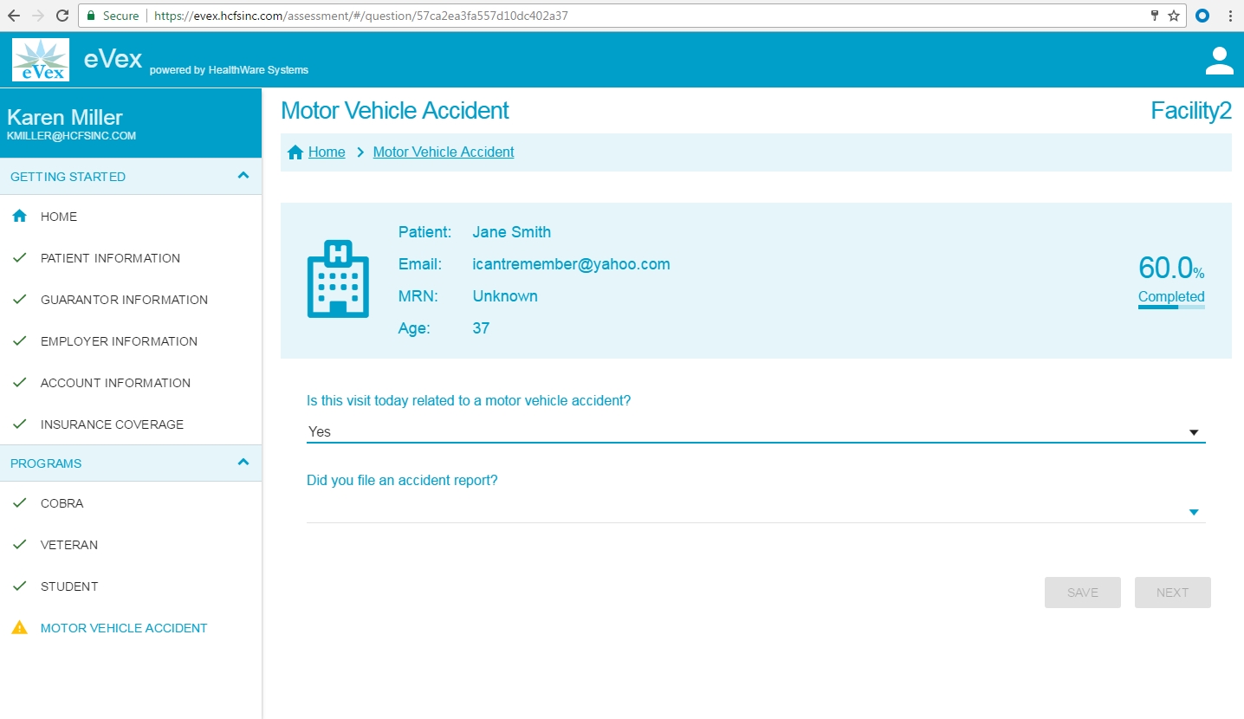Bookmark this page with the star icon
This screenshot has width=1244, height=719.
tap(1174, 16)
